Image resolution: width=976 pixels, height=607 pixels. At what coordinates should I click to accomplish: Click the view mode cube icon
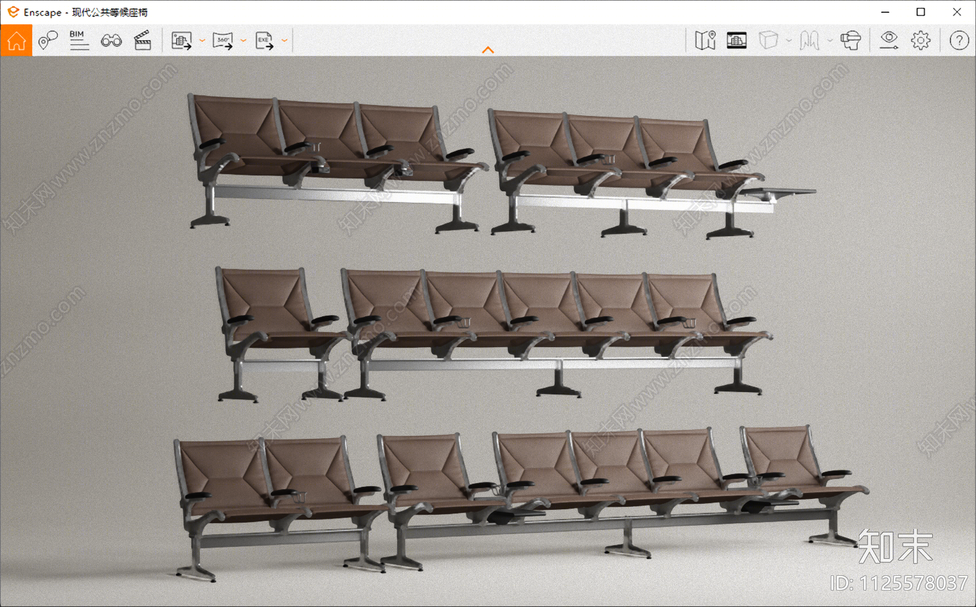click(769, 41)
